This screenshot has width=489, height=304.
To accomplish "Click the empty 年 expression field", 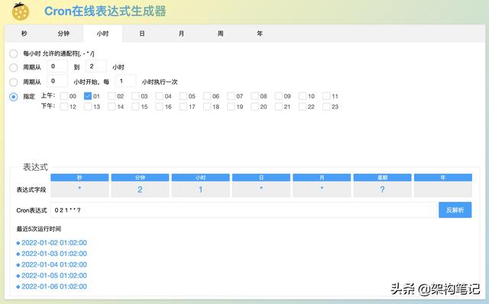I will click(x=443, y=189).
